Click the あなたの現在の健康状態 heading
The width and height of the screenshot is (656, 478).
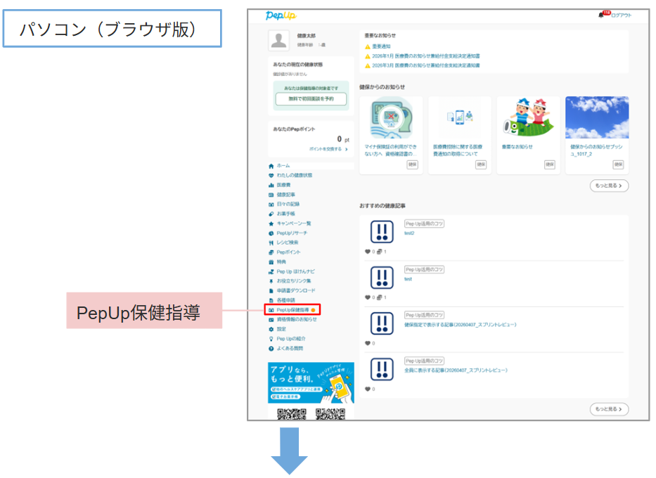298,65
